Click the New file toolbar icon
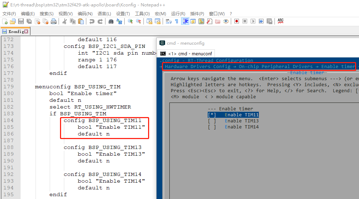This screenshot has width=359, height=199. pyautogui.click(x=5, y=21)
